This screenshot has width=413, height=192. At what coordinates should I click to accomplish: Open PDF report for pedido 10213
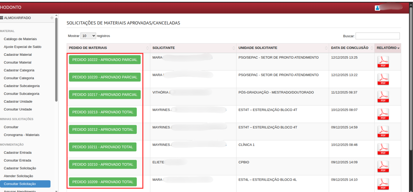[x=383, y=114]
